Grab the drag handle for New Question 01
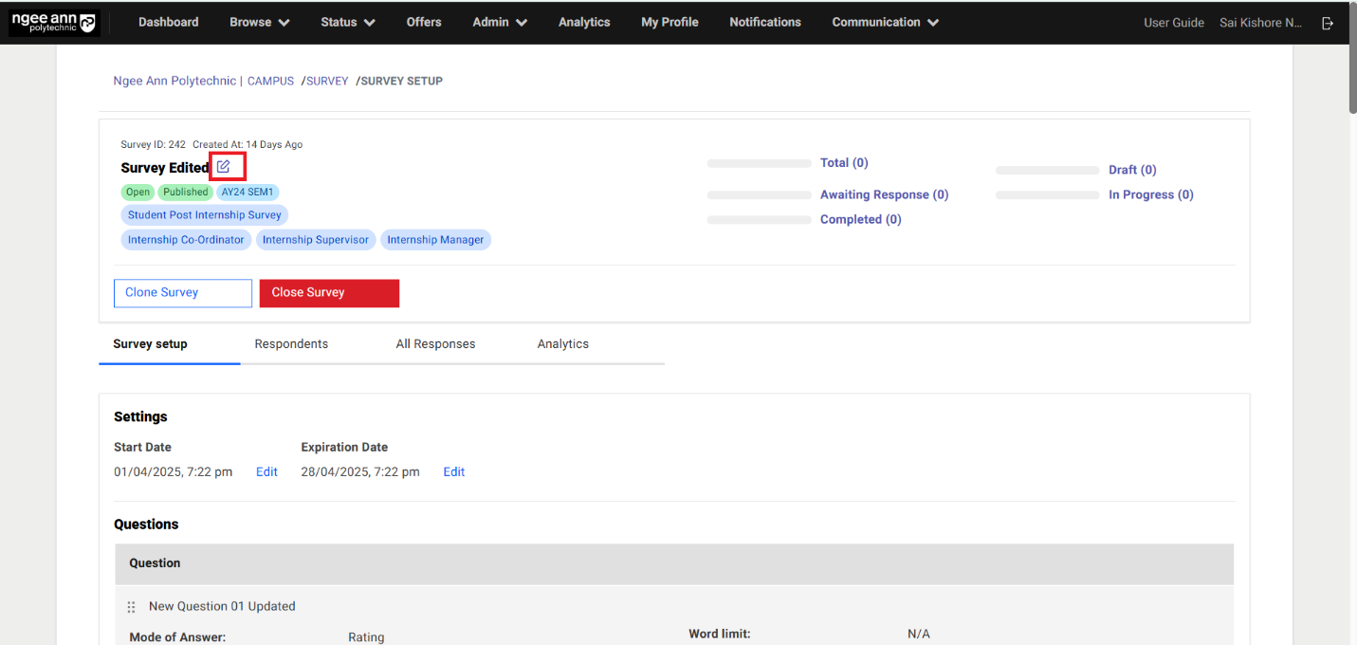1357x645 pixels. point(131,607)
